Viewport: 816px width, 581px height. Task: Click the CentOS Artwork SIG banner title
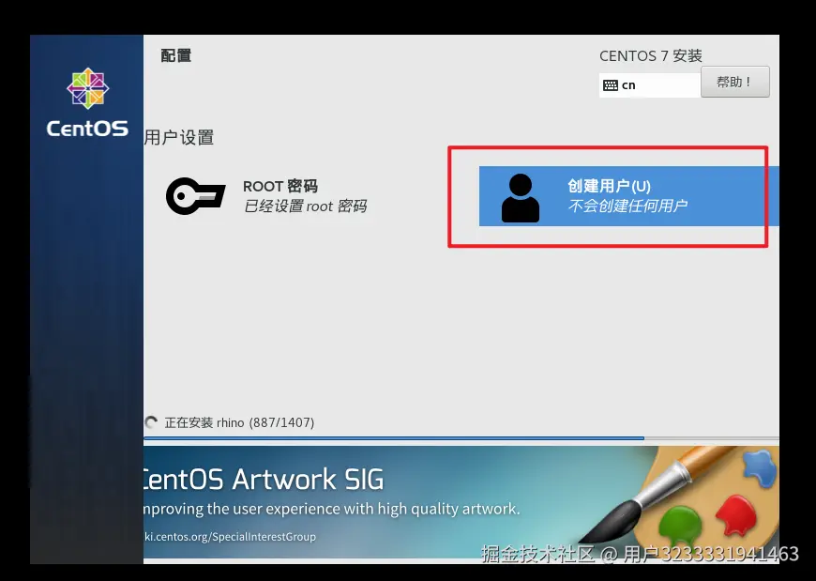[263, 480]
